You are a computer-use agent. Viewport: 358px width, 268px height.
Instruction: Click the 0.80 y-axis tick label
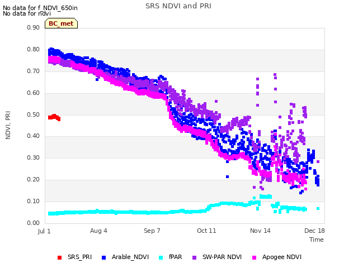pyautogui.click(x=34, y=50)
